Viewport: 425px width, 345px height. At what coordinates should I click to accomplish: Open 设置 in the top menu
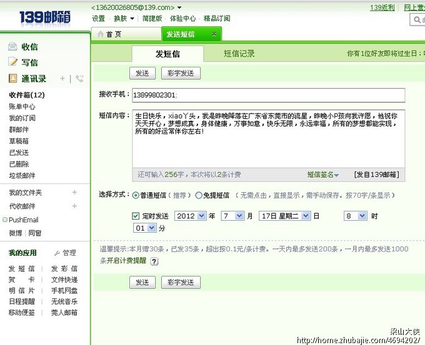pos(98,18)
